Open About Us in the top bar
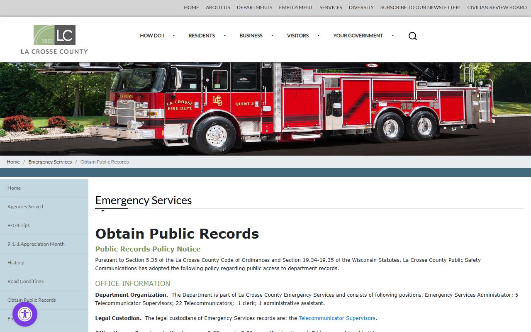This screenshot has width=531, height=332. pyautogui.click(x=218, y=7)
